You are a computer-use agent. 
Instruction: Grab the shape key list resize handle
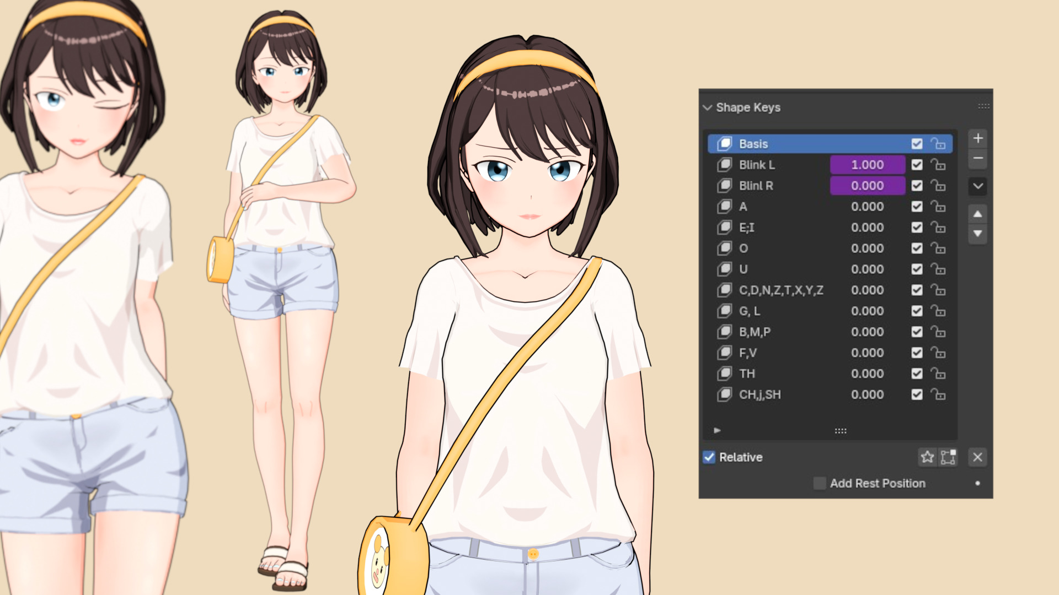(841, 431)
